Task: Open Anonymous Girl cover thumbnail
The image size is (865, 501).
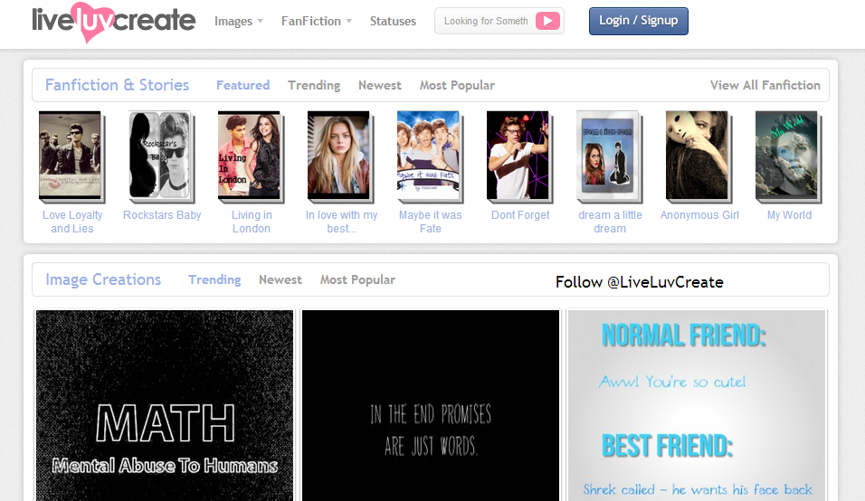Action: [x=699, y=156]
